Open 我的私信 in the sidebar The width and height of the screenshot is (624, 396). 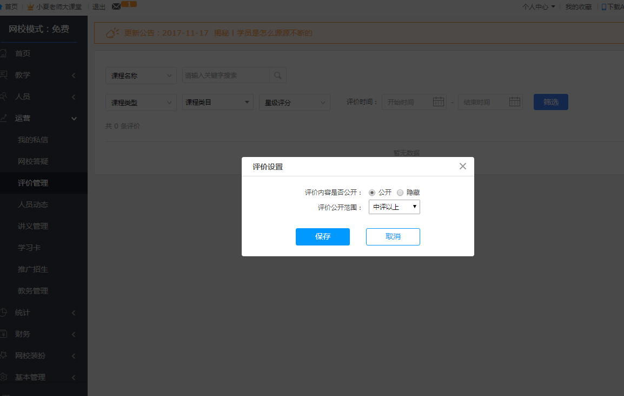(33, 140)
